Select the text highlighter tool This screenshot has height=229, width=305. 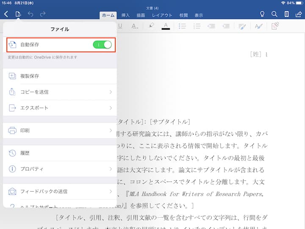(x=151, y=26)
